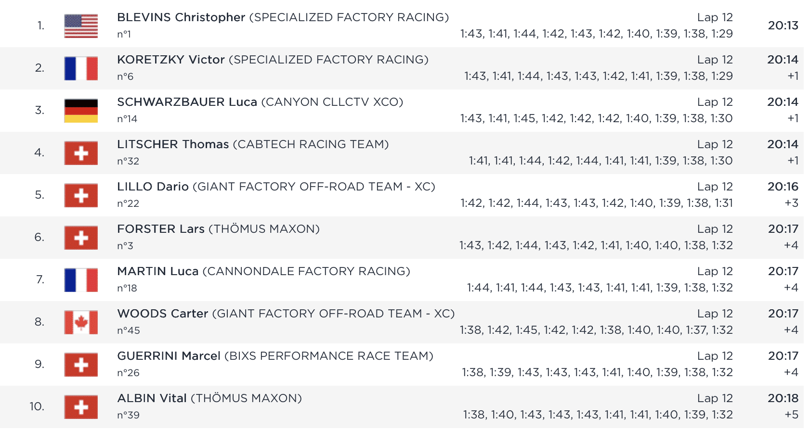
Task: Click the WOODS Carter rider name
Action: click(x=162, y=314)
